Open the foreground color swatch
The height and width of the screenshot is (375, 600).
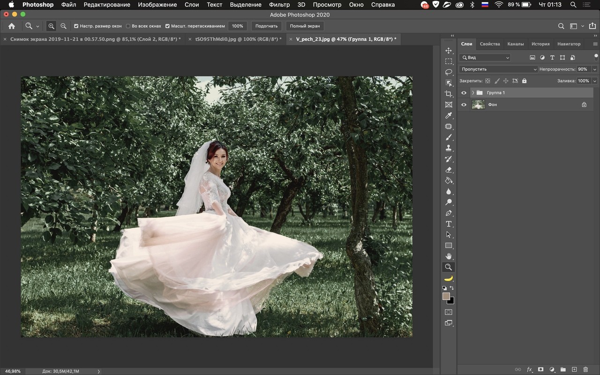click(446, 296)
